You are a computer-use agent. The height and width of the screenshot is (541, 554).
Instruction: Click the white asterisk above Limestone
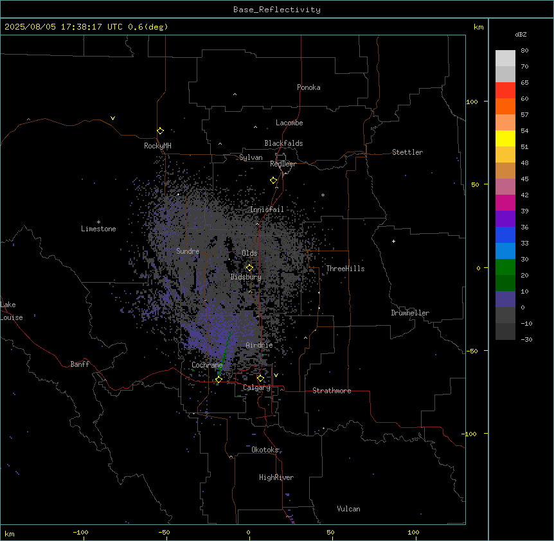point(98,222)
